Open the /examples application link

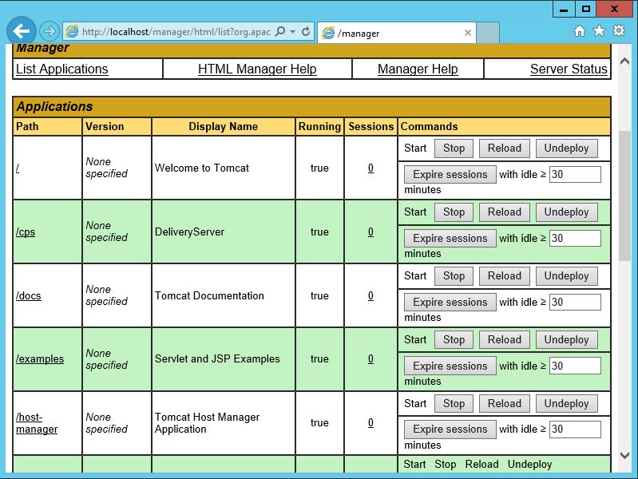tap(40, 359)
